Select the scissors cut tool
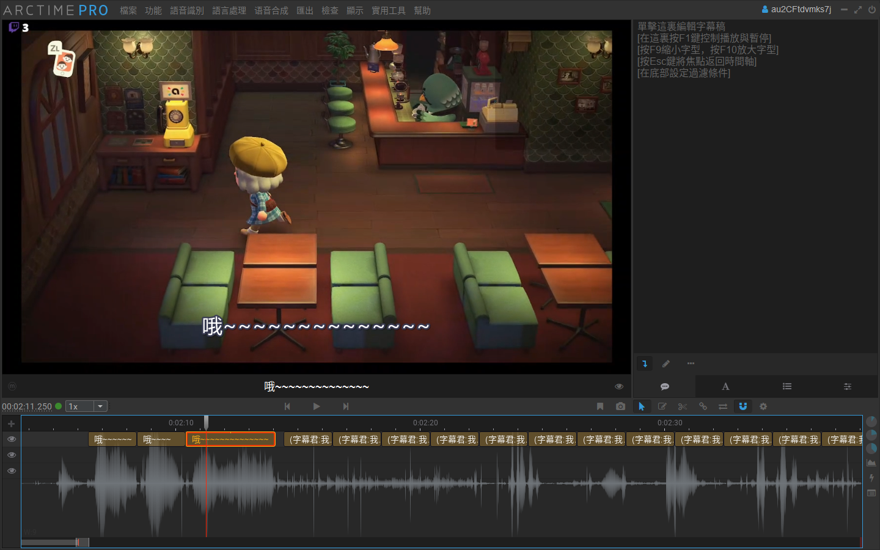This screenshot has height=550, width=880. click(x=683, y=406)
